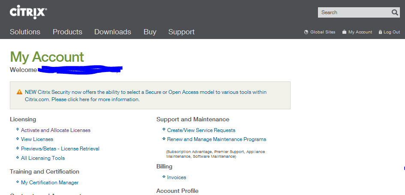Open the Solutions menu
This screenshot has width=405, height=195.
click(x=25, y=32)
